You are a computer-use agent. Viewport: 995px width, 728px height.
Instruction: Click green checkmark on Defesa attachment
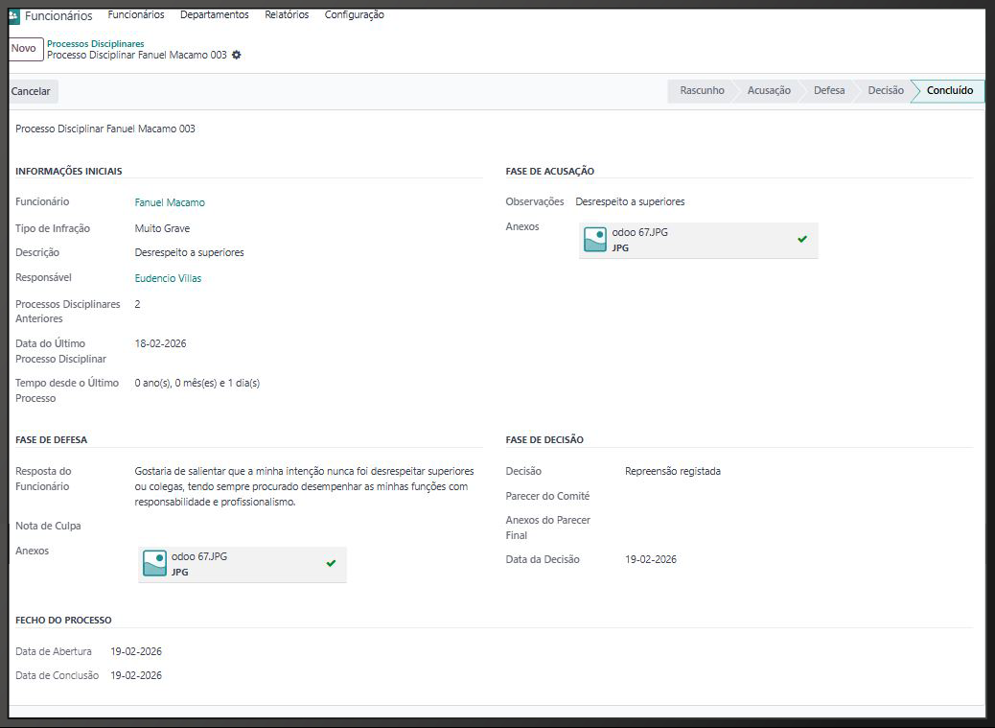click(331, 563)
